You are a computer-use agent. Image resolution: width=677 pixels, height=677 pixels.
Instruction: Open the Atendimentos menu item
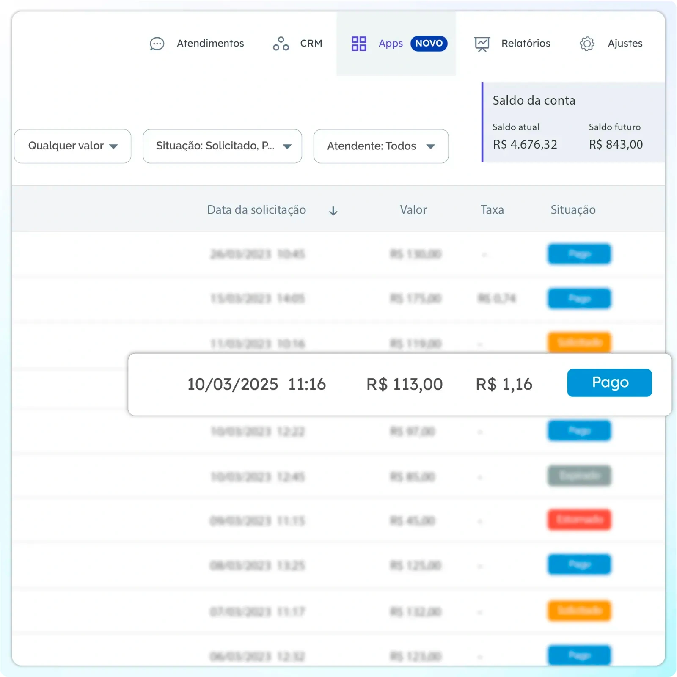coord(210,43)
